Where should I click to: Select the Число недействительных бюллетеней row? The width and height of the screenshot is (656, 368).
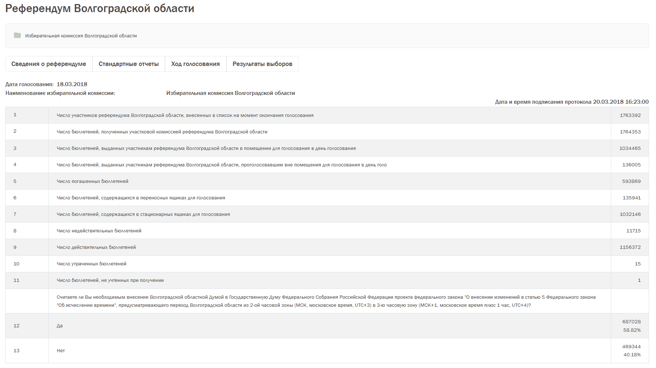click(99, 231)
